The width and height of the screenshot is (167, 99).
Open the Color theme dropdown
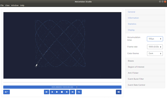(x=155, y=54)
